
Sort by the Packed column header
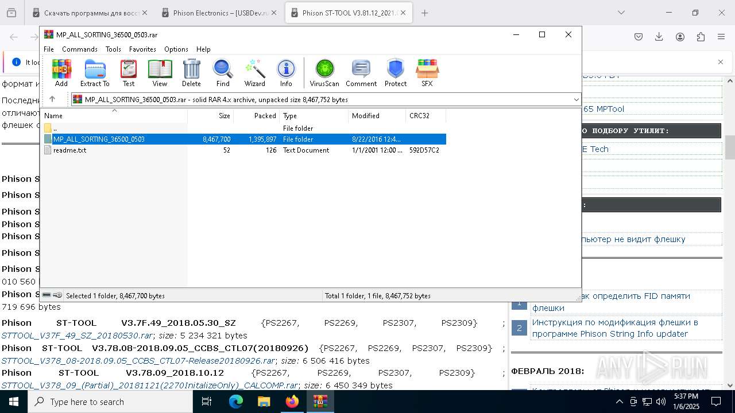point(257,115)
